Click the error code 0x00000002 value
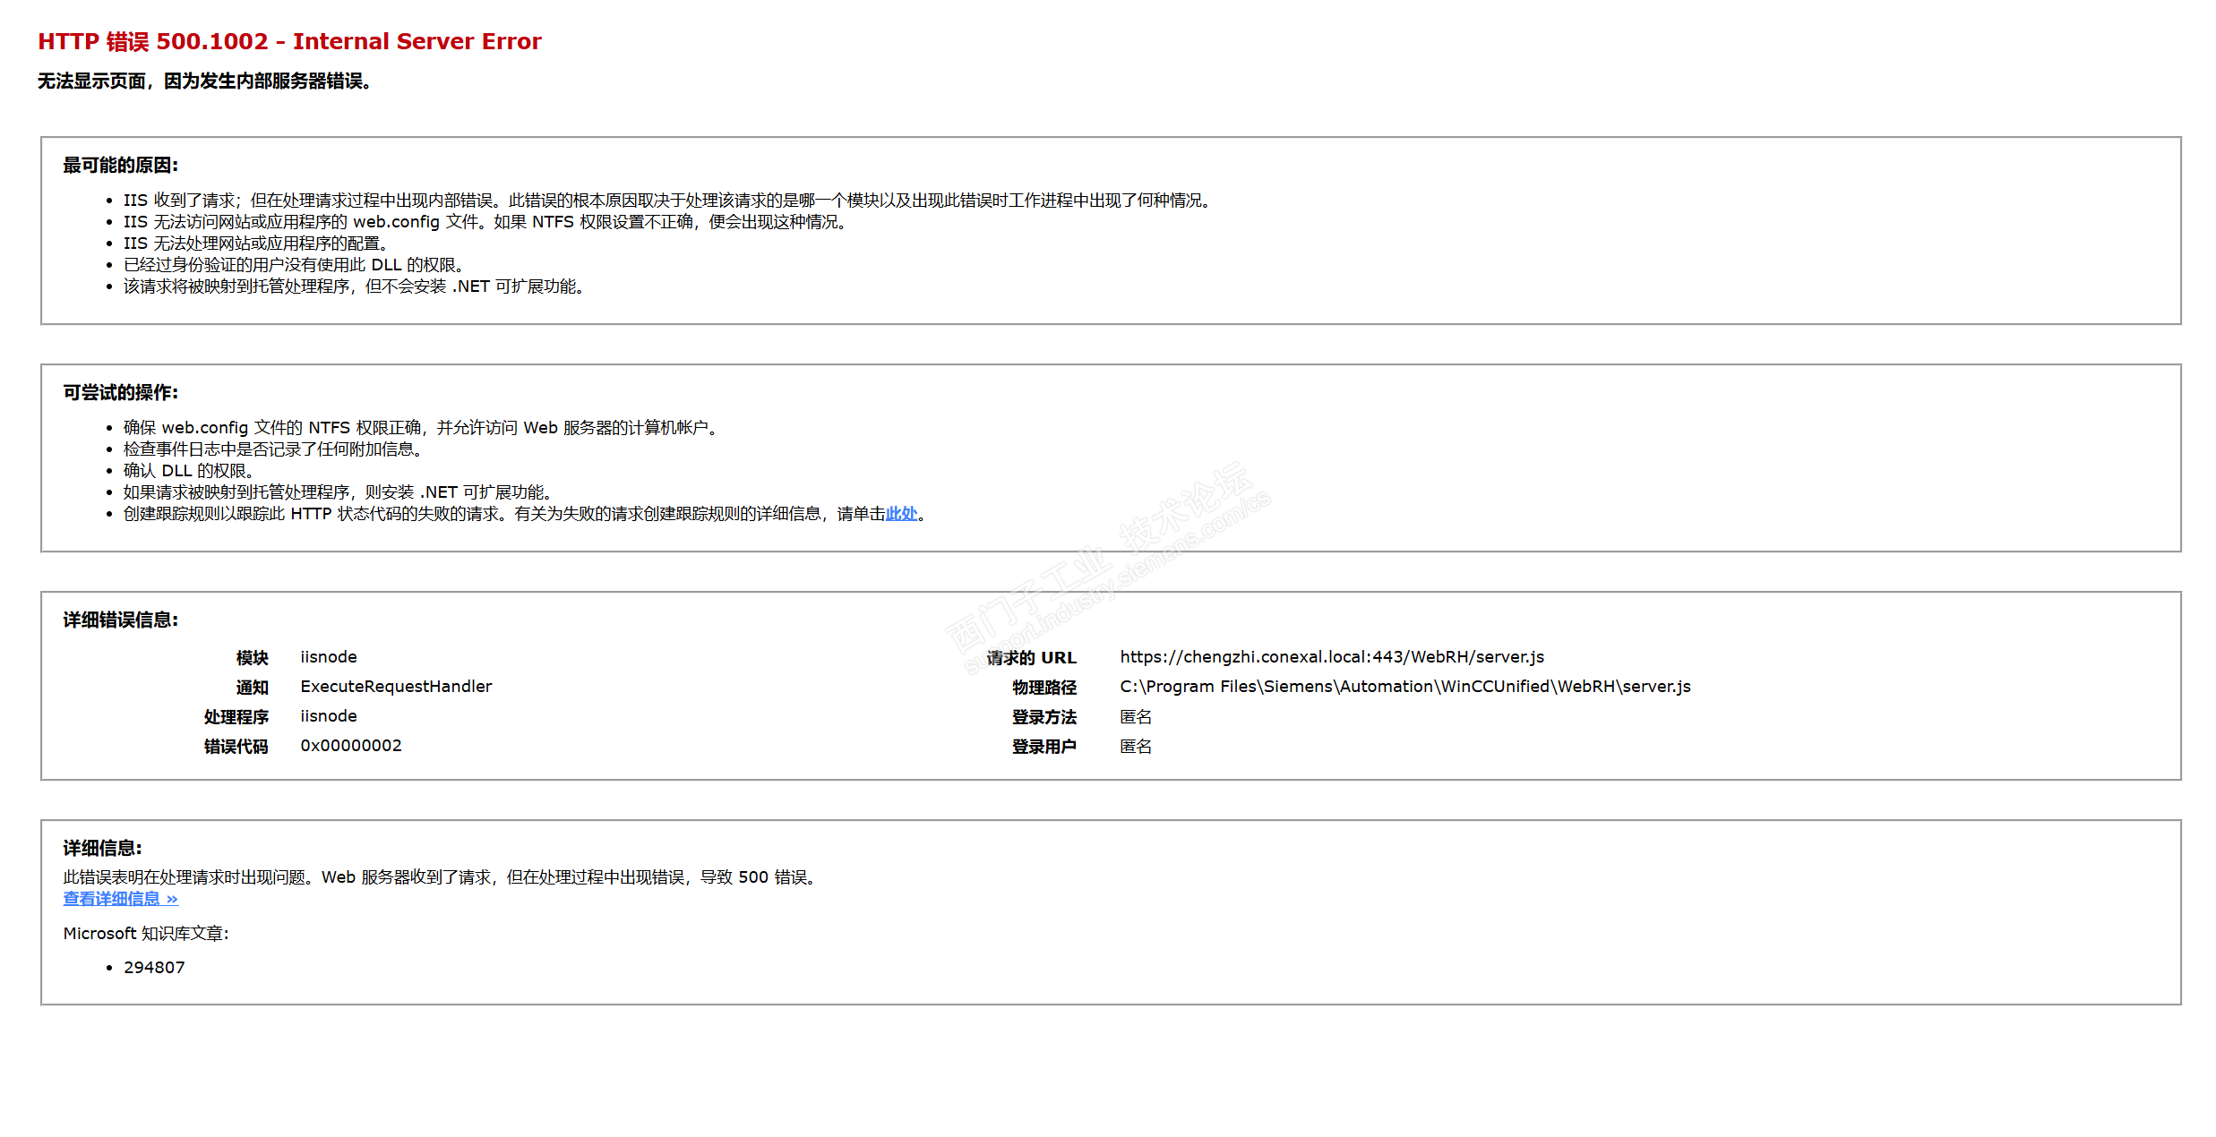2216x1137 pixels. [350, 746]
